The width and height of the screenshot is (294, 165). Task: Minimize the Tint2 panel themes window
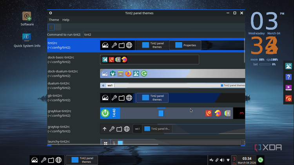click(x=228, y=13)
